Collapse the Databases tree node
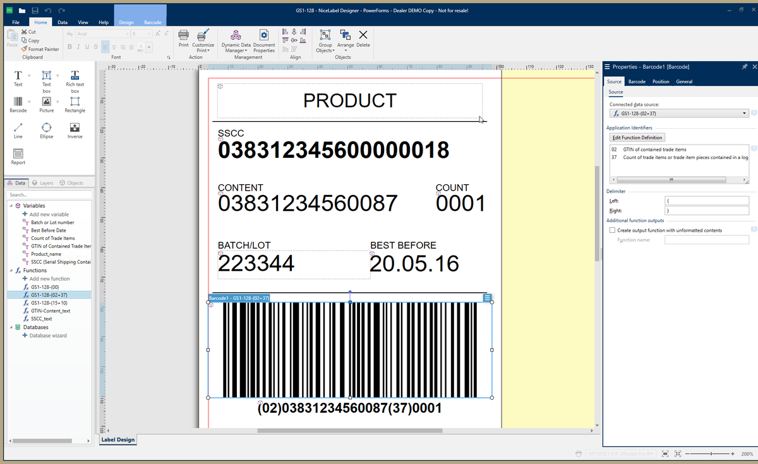 (x=10, y=328)
